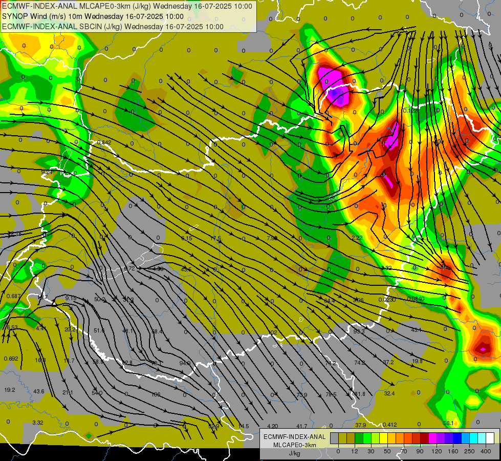This screenshot has width=501, height=461.
Task: Click map value 56.1
Action: [449, 423]
